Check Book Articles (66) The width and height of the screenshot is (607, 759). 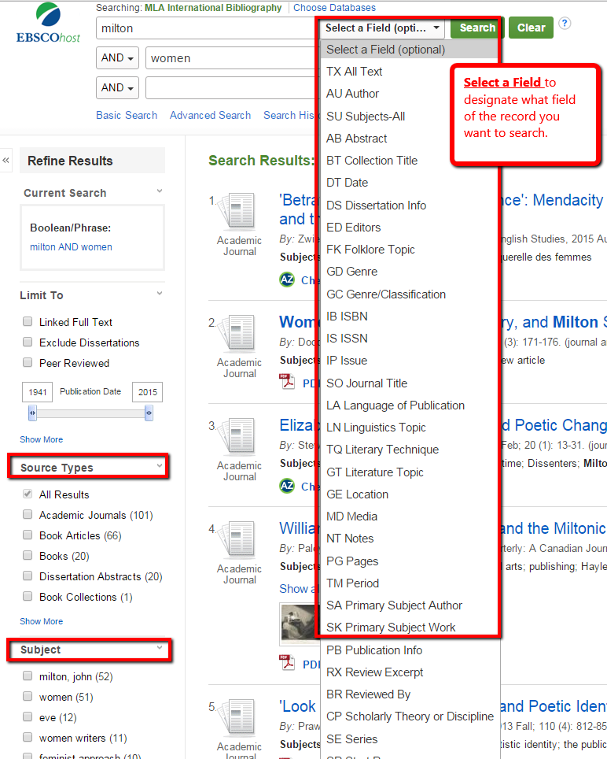click(x=28, y=535)
